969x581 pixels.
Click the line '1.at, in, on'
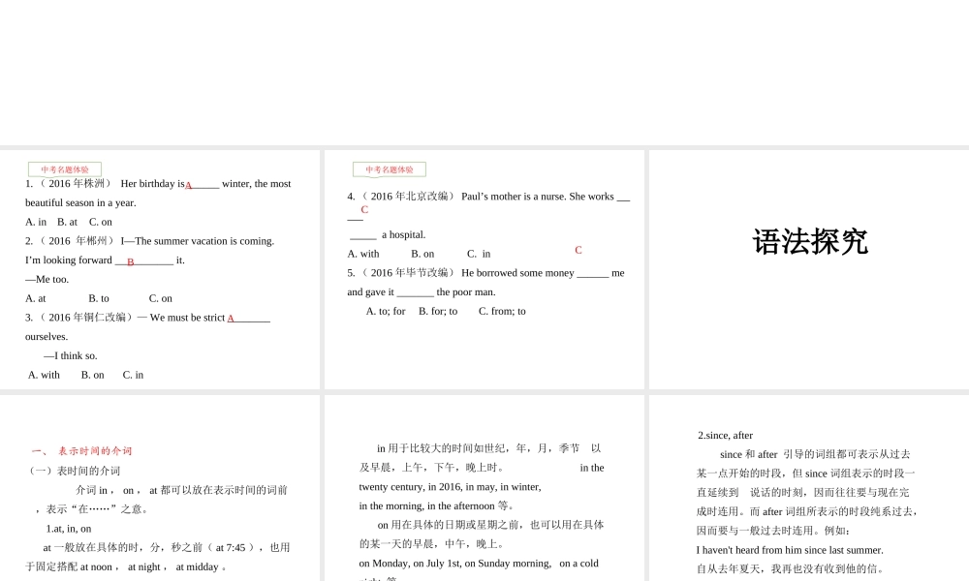(69, 529)
